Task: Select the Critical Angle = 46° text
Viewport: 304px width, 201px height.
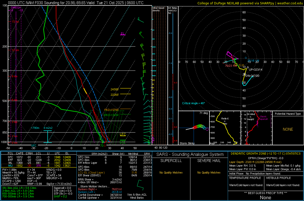Action: pyautogui.click(x=193, y=103)
